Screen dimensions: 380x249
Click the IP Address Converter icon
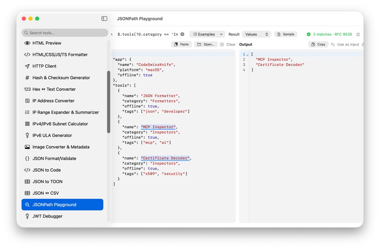click(x=27, y=101)
